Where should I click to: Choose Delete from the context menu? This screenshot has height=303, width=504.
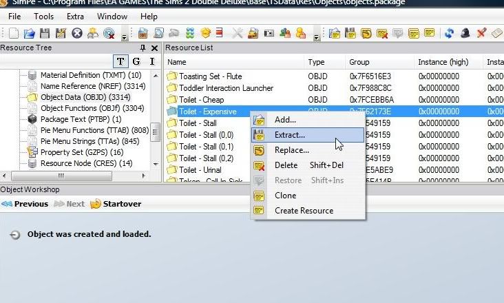(x=308, y=165)
